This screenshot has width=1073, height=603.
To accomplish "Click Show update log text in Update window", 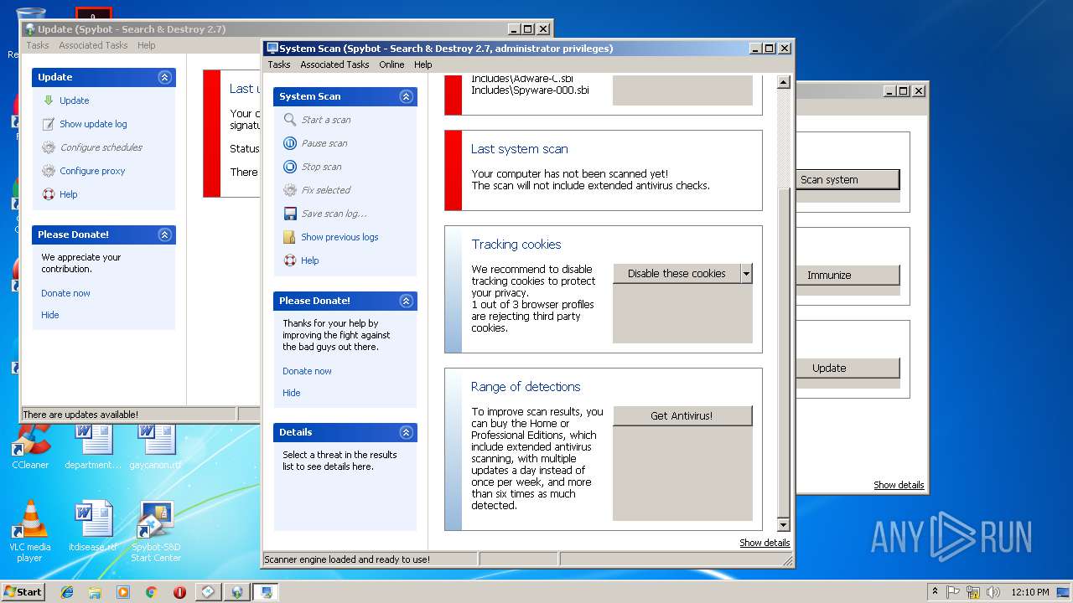I will [x=93, y=124].
